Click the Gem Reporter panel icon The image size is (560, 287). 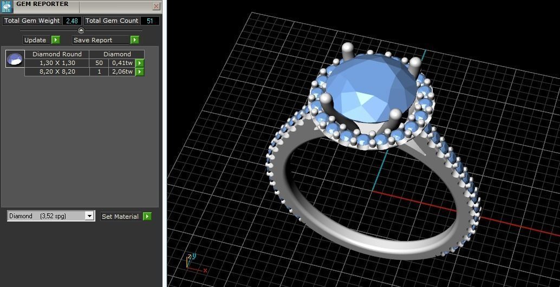6,6
